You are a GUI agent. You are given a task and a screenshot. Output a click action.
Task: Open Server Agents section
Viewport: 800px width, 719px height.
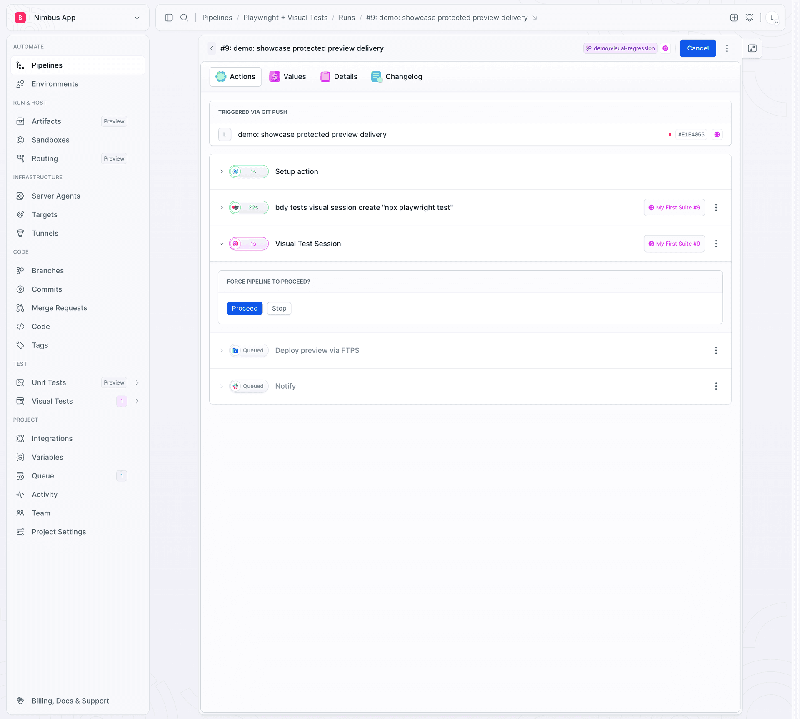[x=77, y=196]
